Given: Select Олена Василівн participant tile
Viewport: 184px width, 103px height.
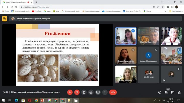Looking at the screenshot, I should coord(126,55).
